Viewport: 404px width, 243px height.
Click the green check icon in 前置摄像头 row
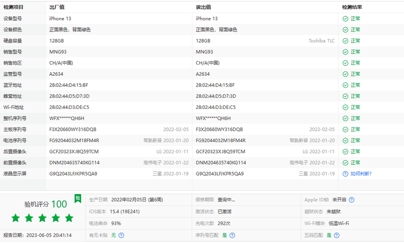click(345, 163)
